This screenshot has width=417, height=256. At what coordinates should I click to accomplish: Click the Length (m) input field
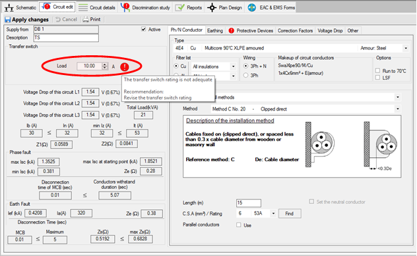248,203
